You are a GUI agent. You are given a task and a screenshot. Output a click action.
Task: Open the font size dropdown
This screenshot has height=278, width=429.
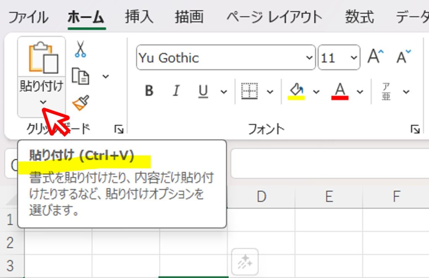[x=354, y=58]
